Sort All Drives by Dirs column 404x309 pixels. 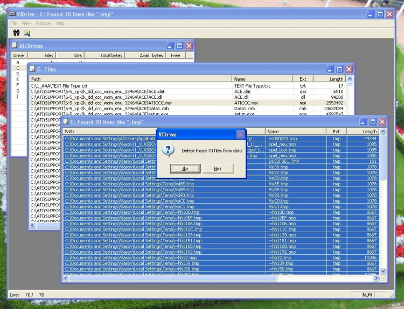pyautogui.click(x=70, y=55)
